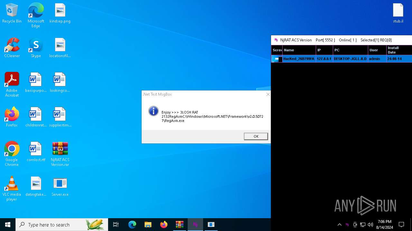Open the Windows Start menu
Screen dimensions: 412x231
pyautogui.click(x=8, y=225)
